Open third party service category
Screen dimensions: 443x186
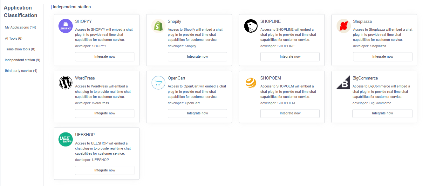(21, 71)
